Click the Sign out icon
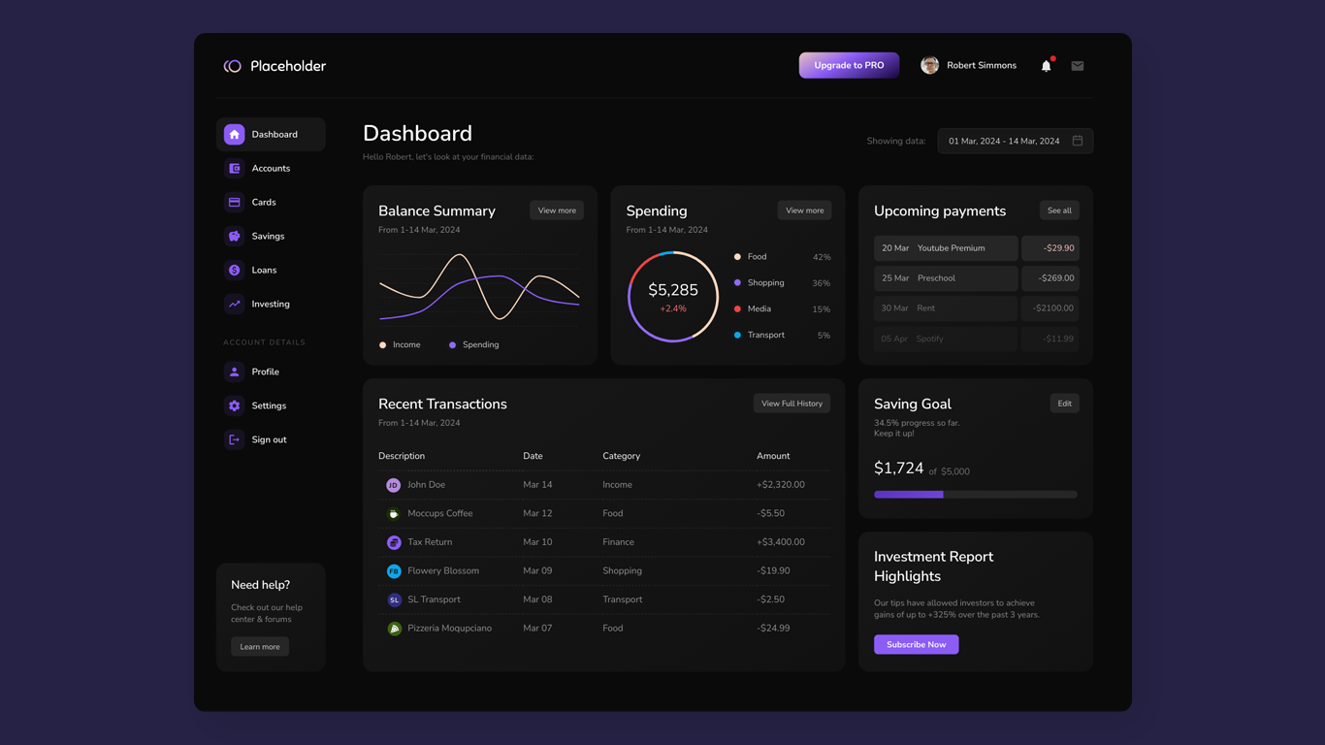The height and width of the screenshot is (745, 1325). (x=234, y=439)
